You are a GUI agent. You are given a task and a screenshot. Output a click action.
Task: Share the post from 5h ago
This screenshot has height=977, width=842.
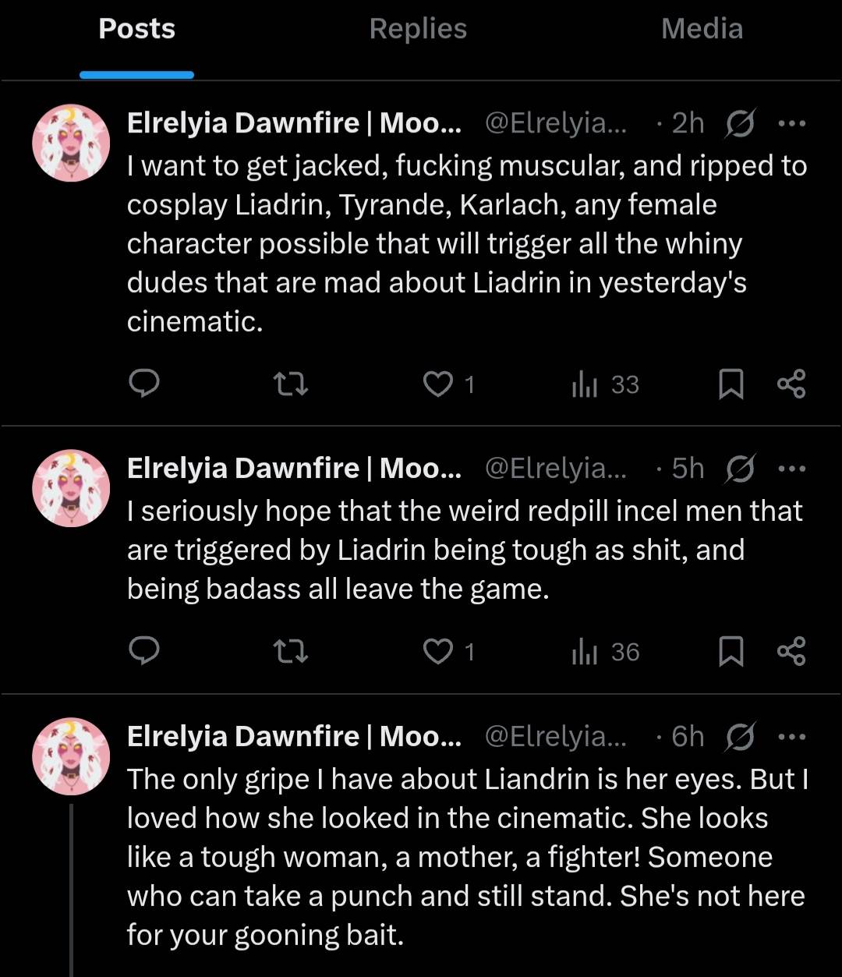(x=791, y=651)
